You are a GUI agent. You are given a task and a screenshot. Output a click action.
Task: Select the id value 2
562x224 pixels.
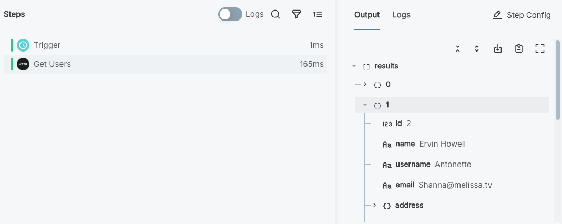pos(408,124)
